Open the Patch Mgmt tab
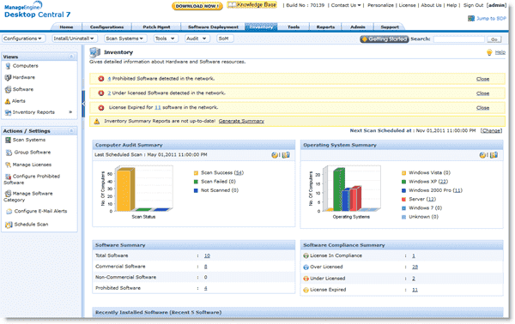Viewport: 515px width, 324px height. coord(156,27)
